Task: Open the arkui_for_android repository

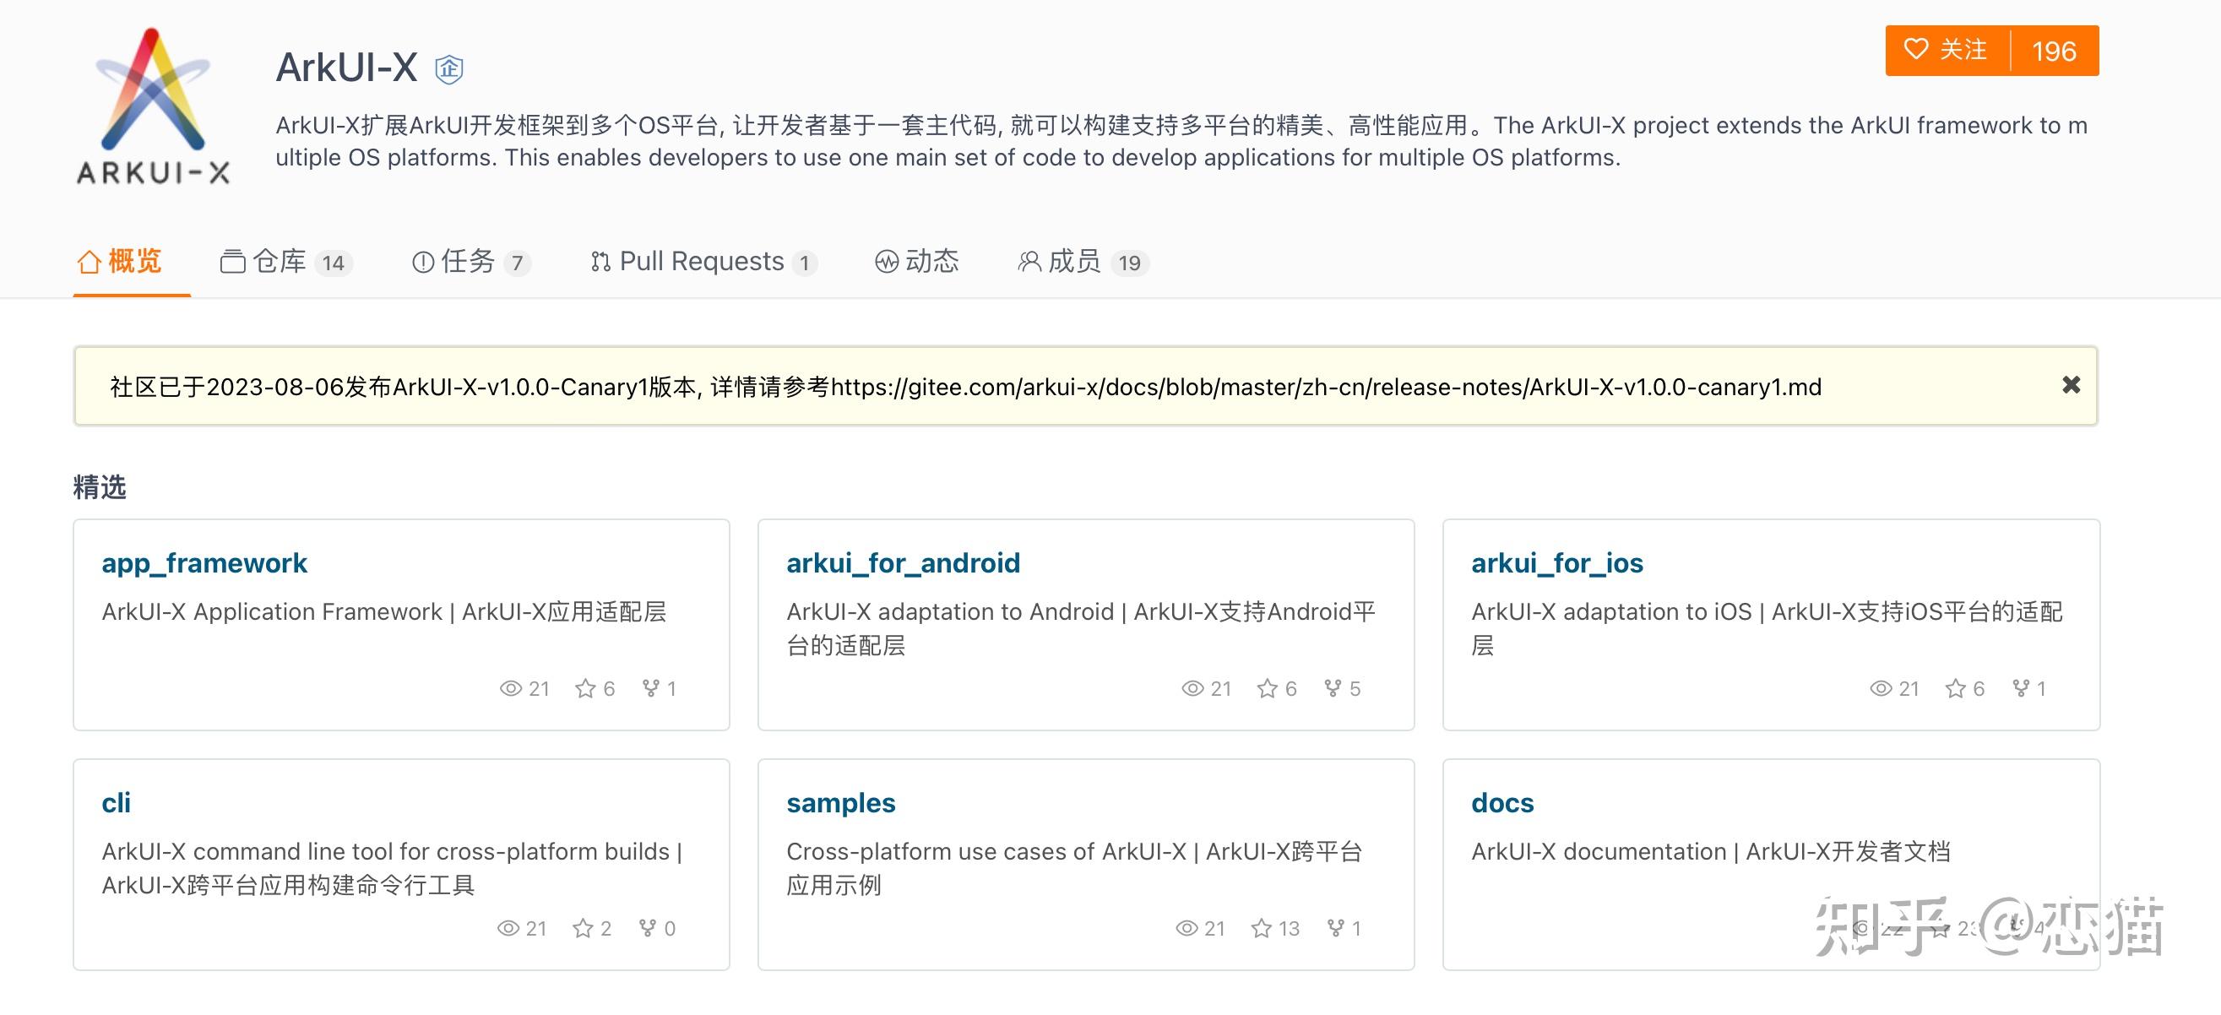Action: click(903, 563)
